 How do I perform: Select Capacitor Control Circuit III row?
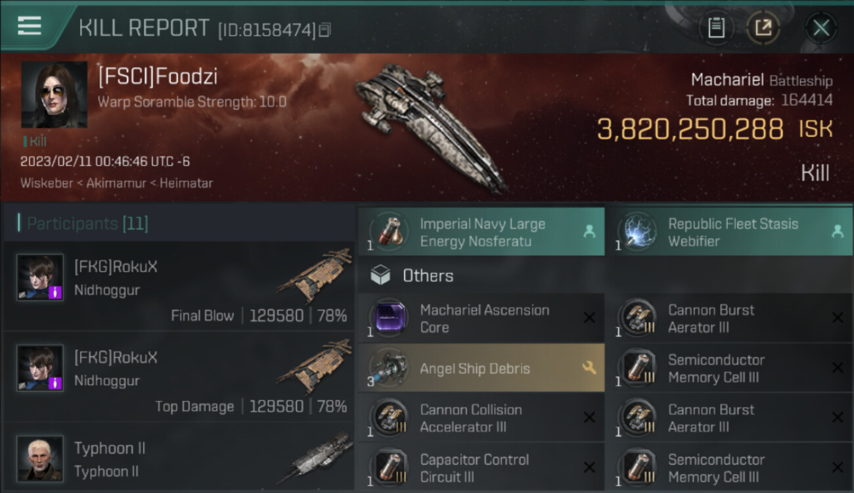[481, 468]
